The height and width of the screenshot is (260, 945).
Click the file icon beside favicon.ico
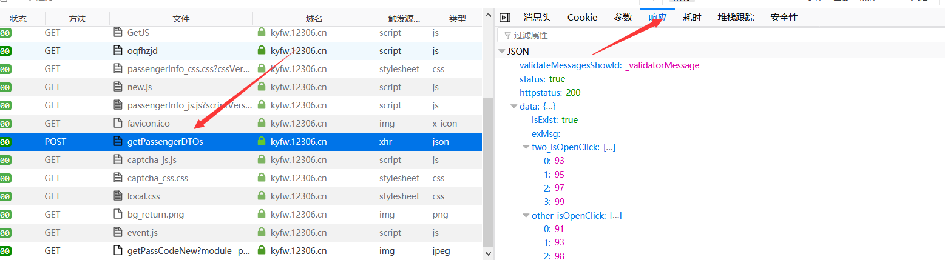tap(118, 123)
